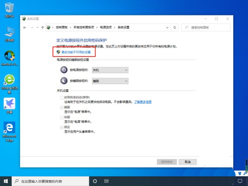
Task: Click the 关机设置 section label
Action: [63, 91]
